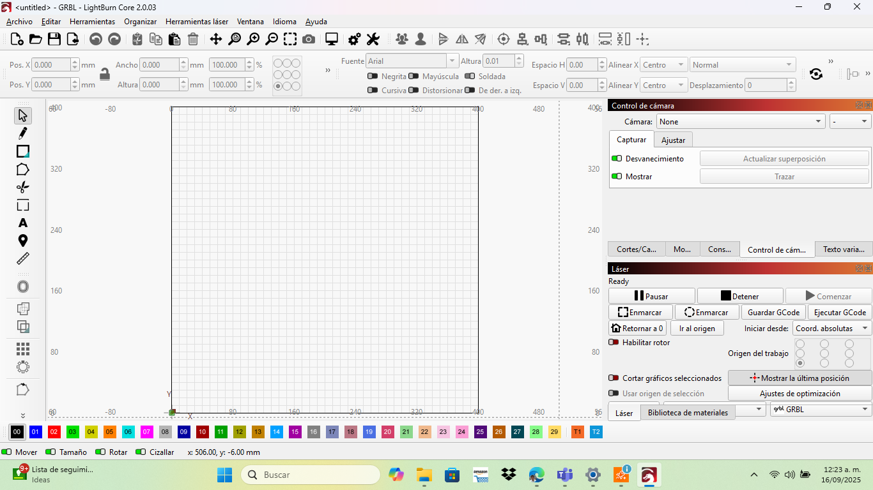This screenshot has height=490, width=873.
Task: Switch to the Biblioteca de materiales tab
Action: coord(688,413)
